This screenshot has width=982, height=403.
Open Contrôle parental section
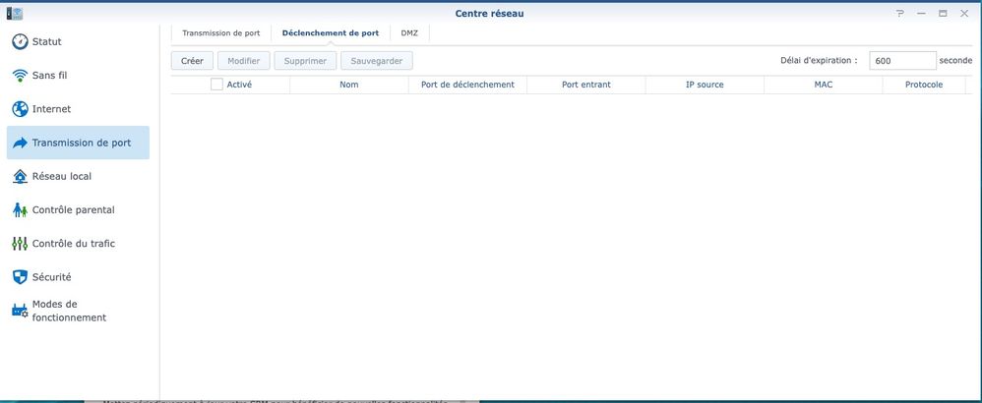pyautogui.click(x=79, y=210)
